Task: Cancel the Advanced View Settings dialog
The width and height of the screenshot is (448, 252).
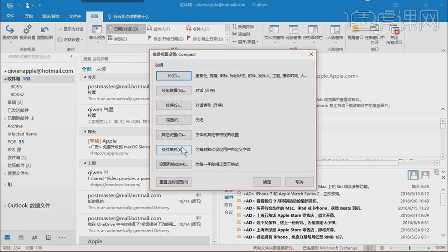Action: pyautogui.click(x=299, y=182)
